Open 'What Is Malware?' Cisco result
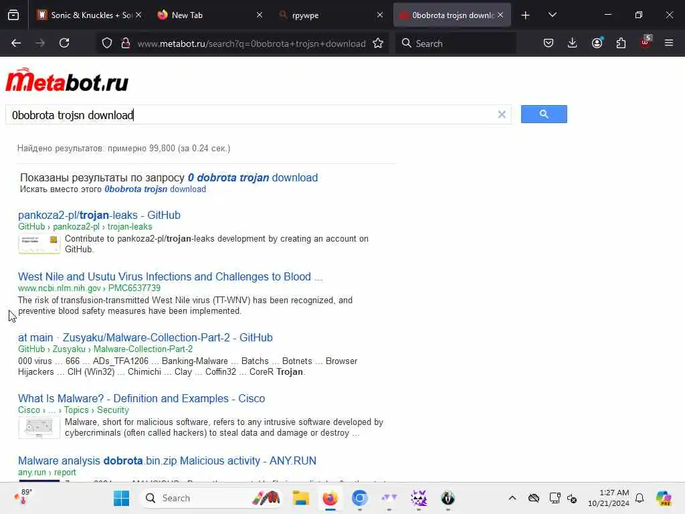The height and width of the screenshot is (514, 685). point(142,399)
